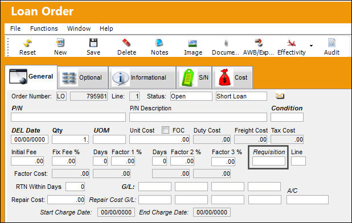Click the Requisition label

point(269,152)
